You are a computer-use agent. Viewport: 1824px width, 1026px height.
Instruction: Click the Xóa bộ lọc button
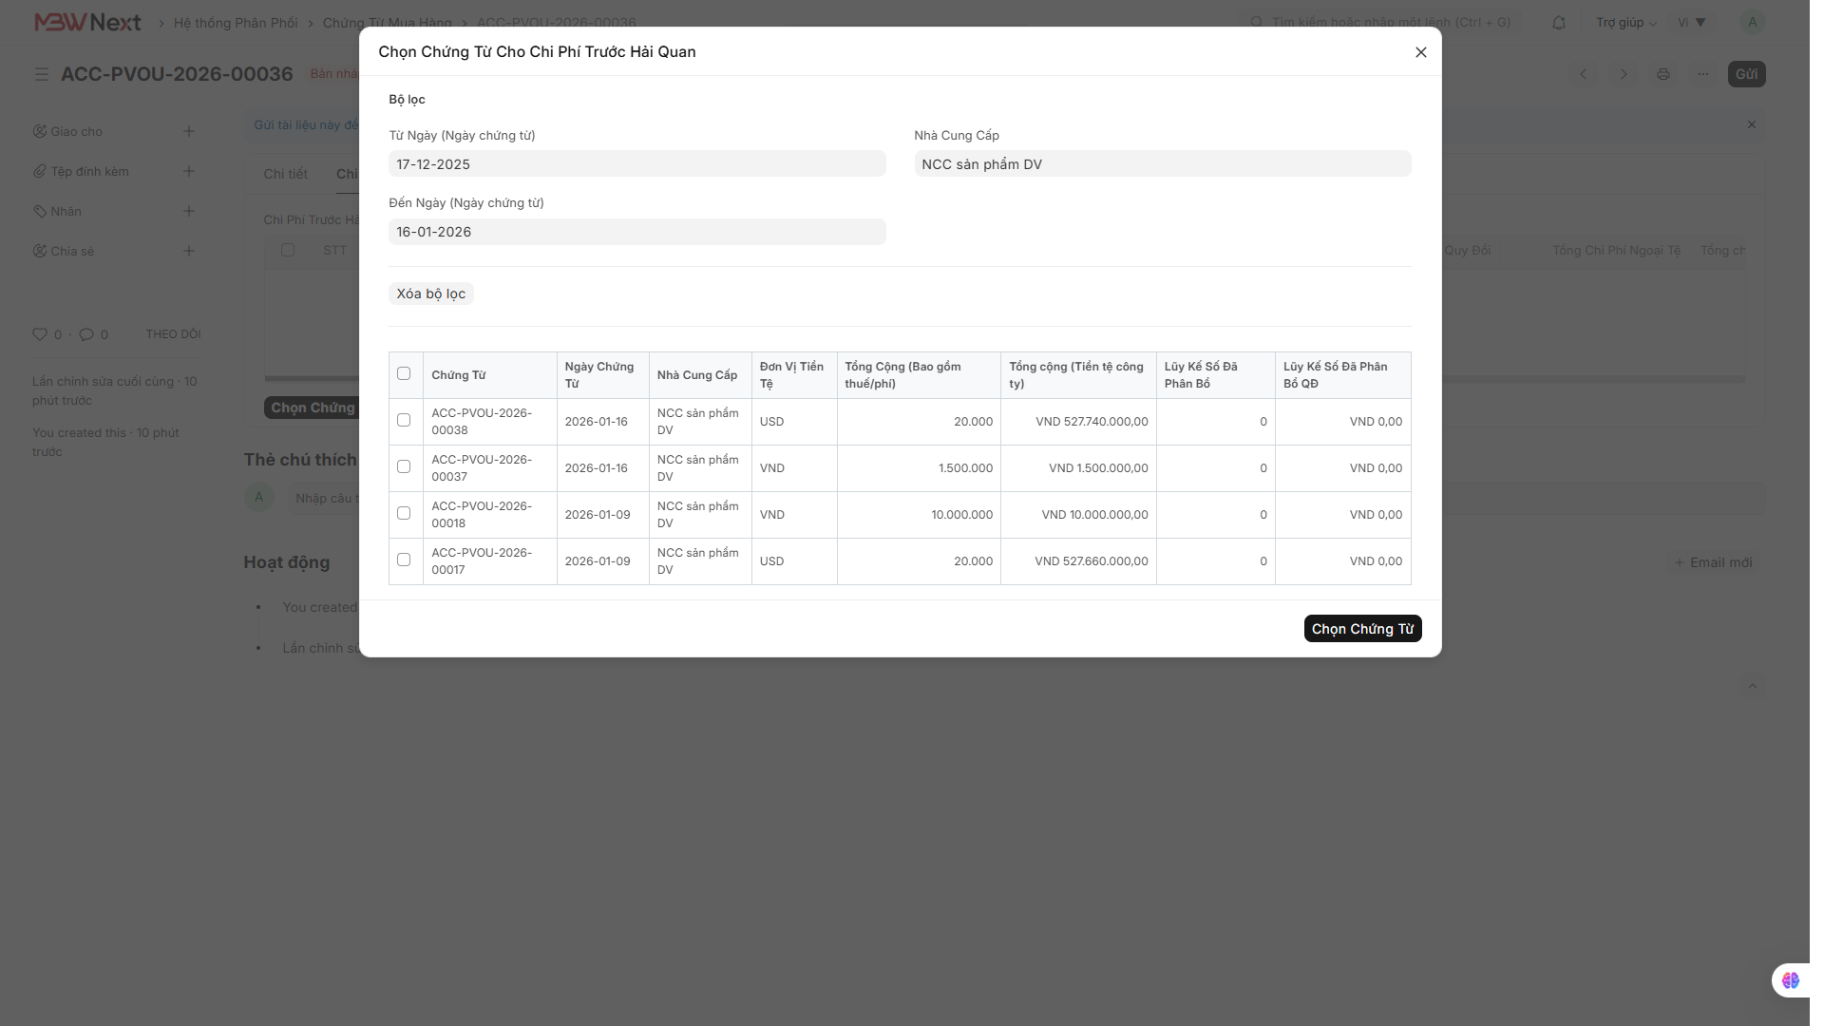pyautogui.click(x=430, y=294)
